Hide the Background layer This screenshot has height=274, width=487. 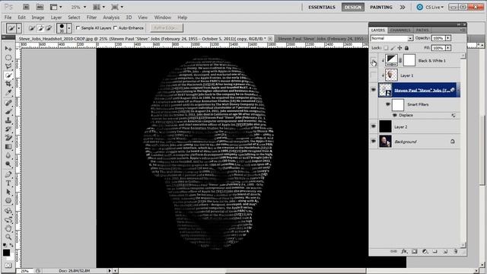[x=374, y=142]
